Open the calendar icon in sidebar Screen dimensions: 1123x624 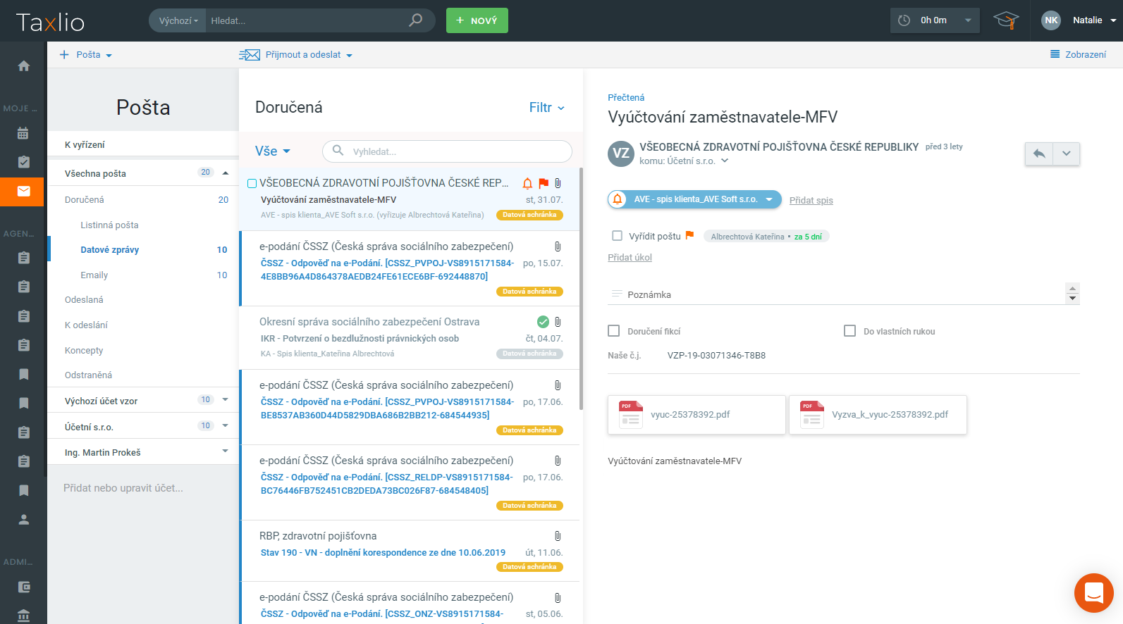(x=23, y=133)
